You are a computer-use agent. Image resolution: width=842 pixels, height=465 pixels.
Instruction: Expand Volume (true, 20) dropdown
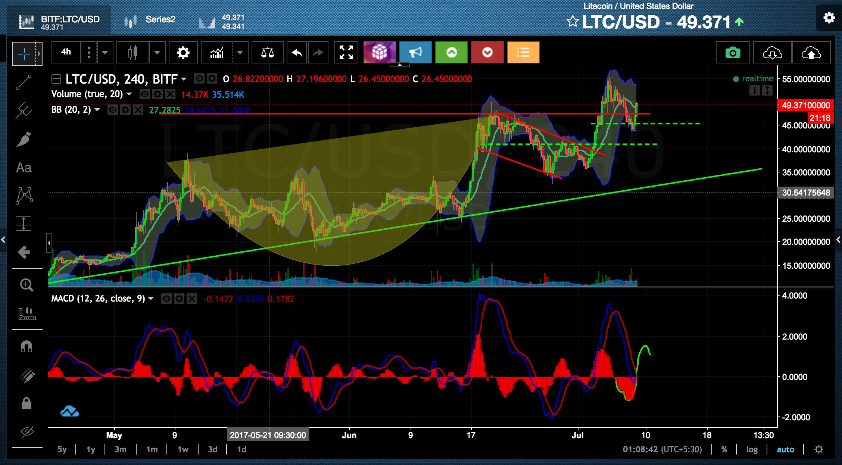[129, 94]
